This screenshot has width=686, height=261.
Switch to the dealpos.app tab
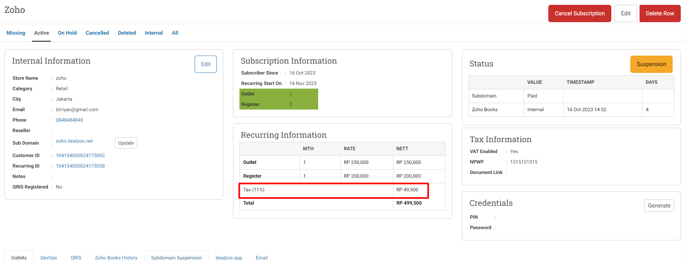pos(229,257)
